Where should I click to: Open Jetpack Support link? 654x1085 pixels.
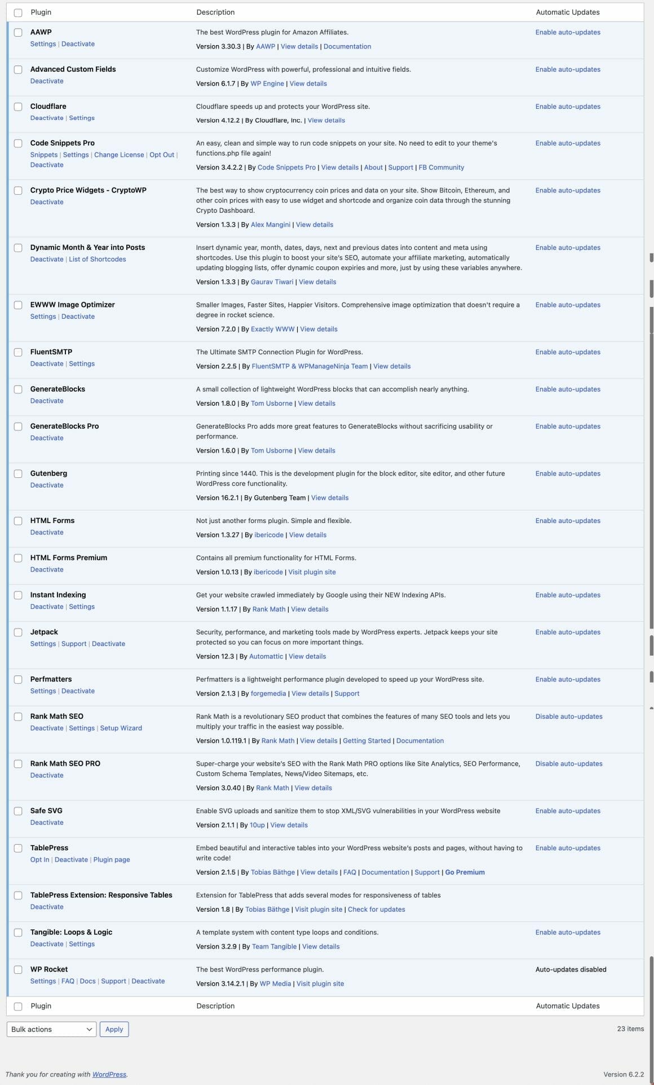74,644
